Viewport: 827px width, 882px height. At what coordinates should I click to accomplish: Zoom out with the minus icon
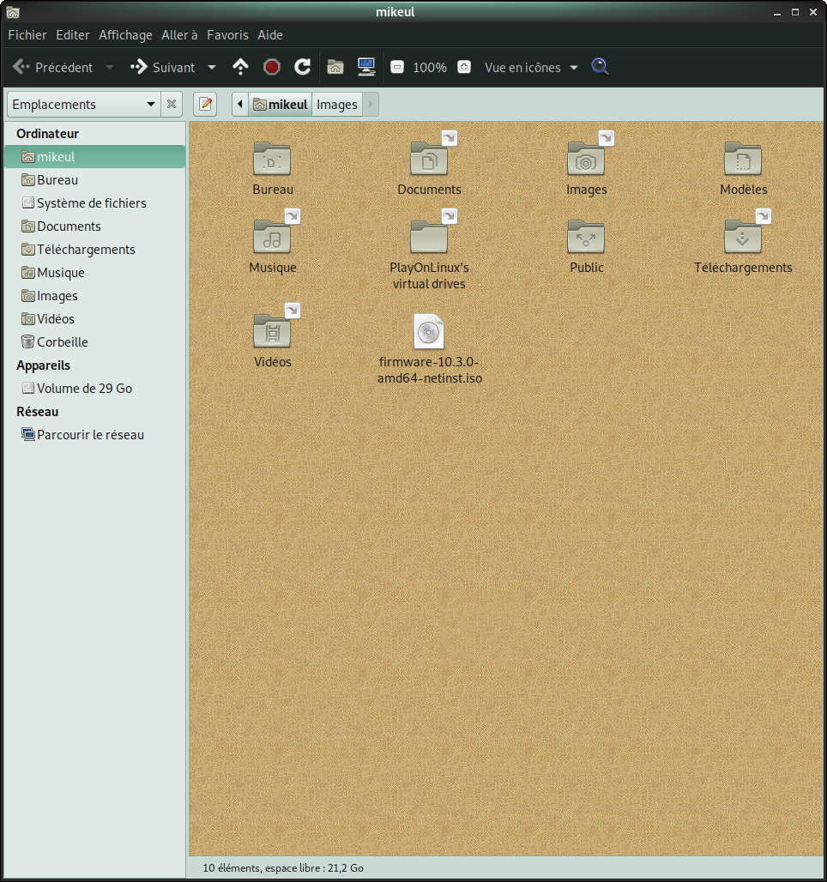coord(397,67)
